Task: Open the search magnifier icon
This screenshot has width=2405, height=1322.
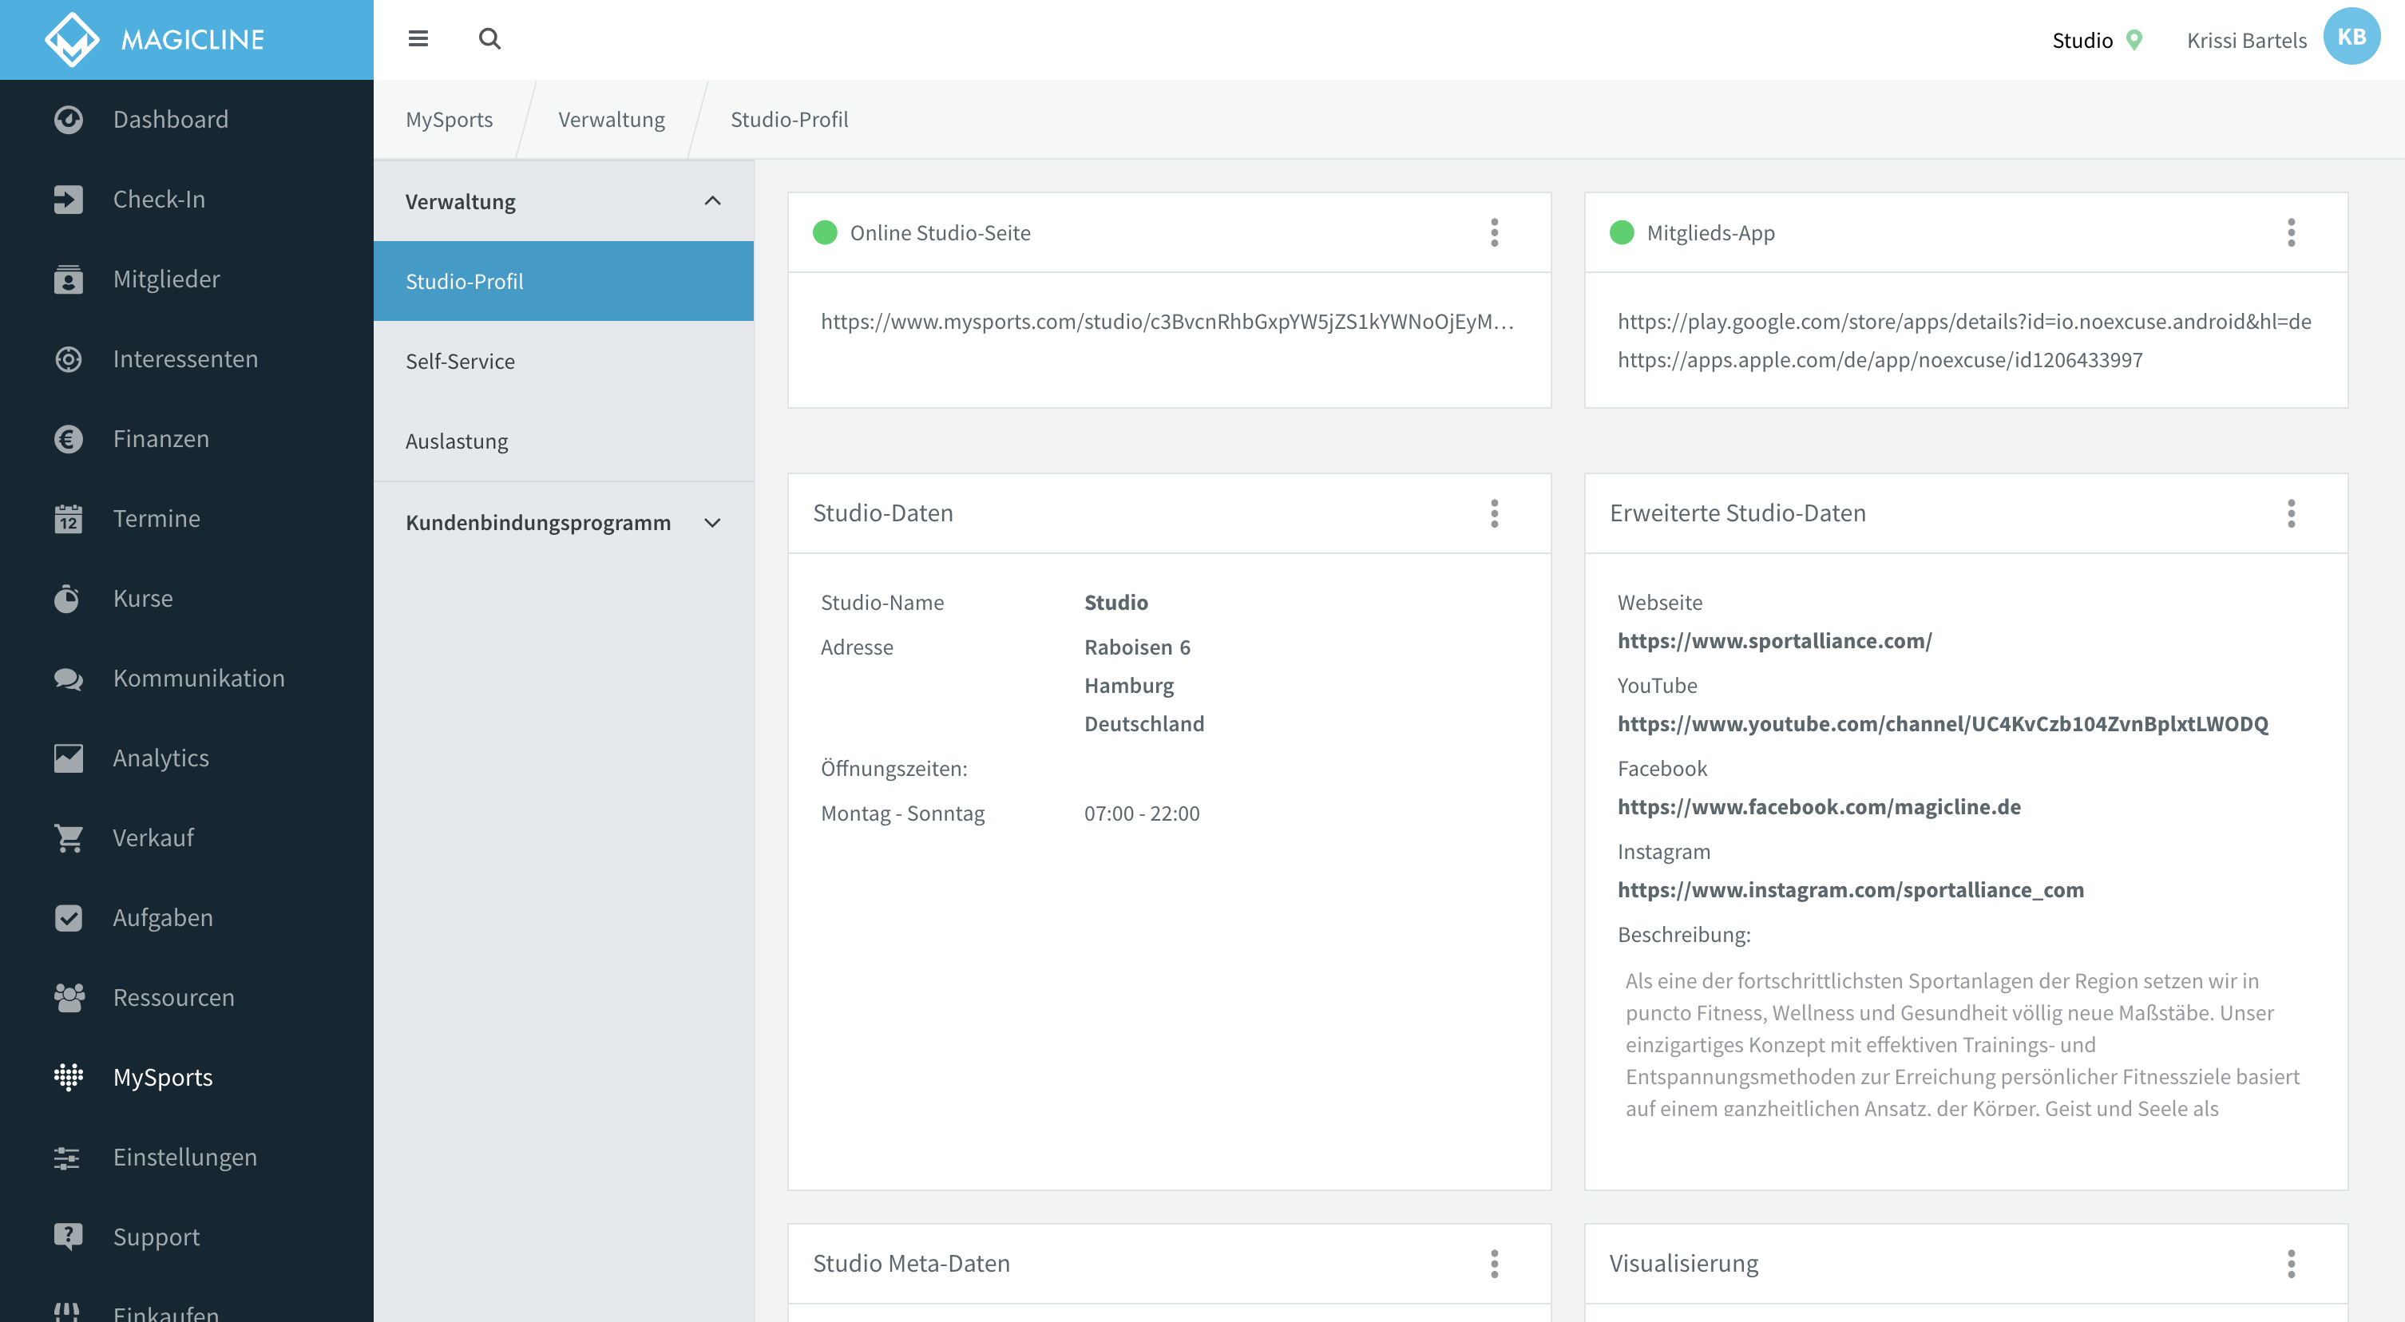Action: click(x=490, y=39)
